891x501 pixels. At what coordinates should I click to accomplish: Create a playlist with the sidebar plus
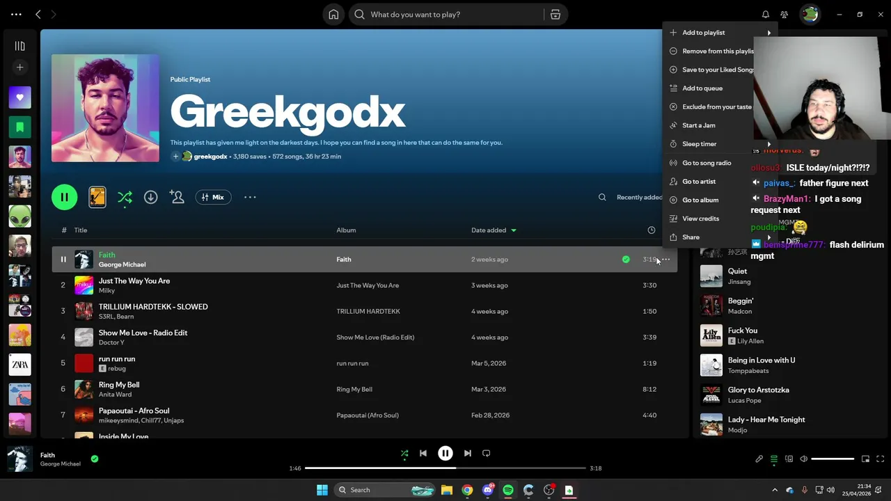(19, 67)
